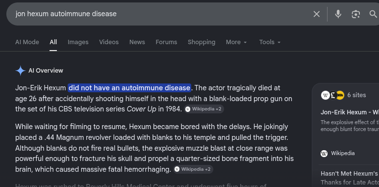
Task: Open the Tools dropdown
Action: point(270,42)
